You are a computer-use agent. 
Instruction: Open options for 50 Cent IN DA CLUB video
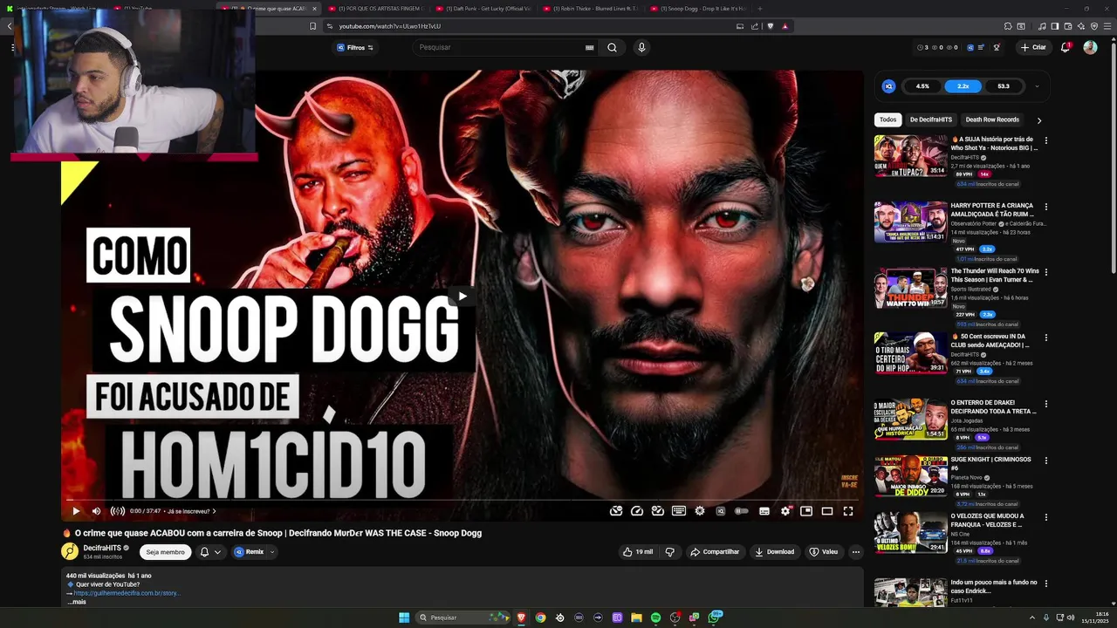pos(1045,338)
